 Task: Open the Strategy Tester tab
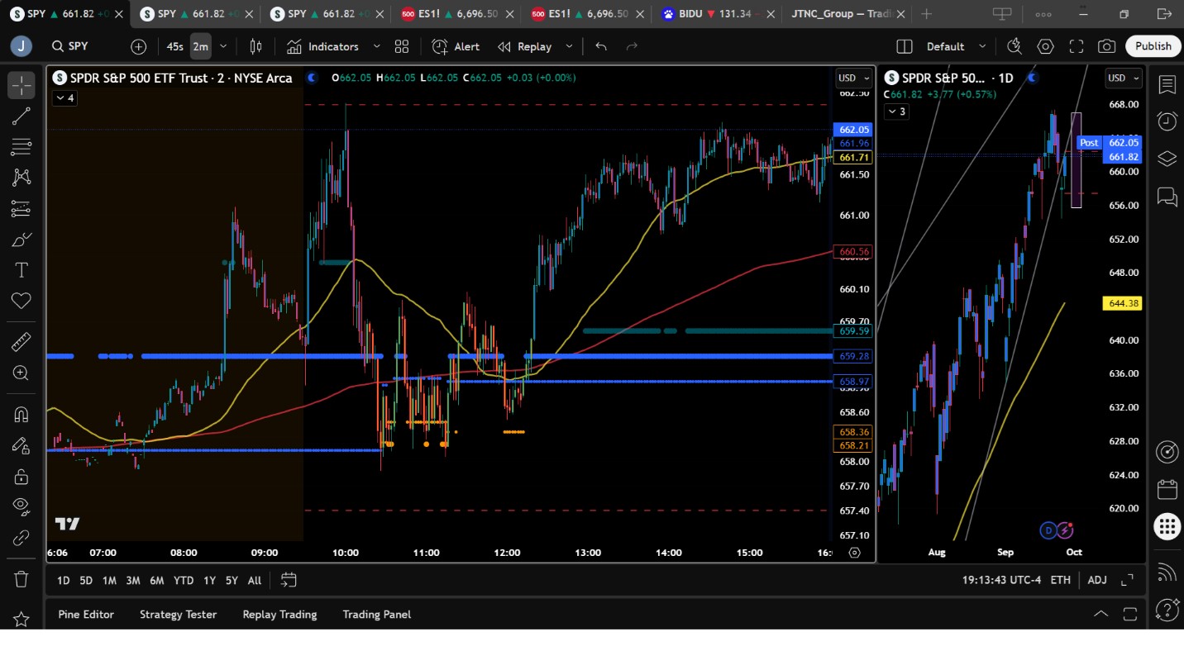coord(178,614)
